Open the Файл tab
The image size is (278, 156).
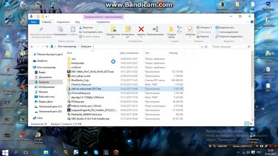pos(34,22)
